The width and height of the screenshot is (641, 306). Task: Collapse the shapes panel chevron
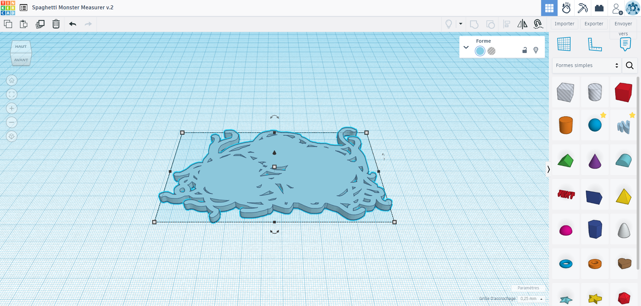(548, 169)
